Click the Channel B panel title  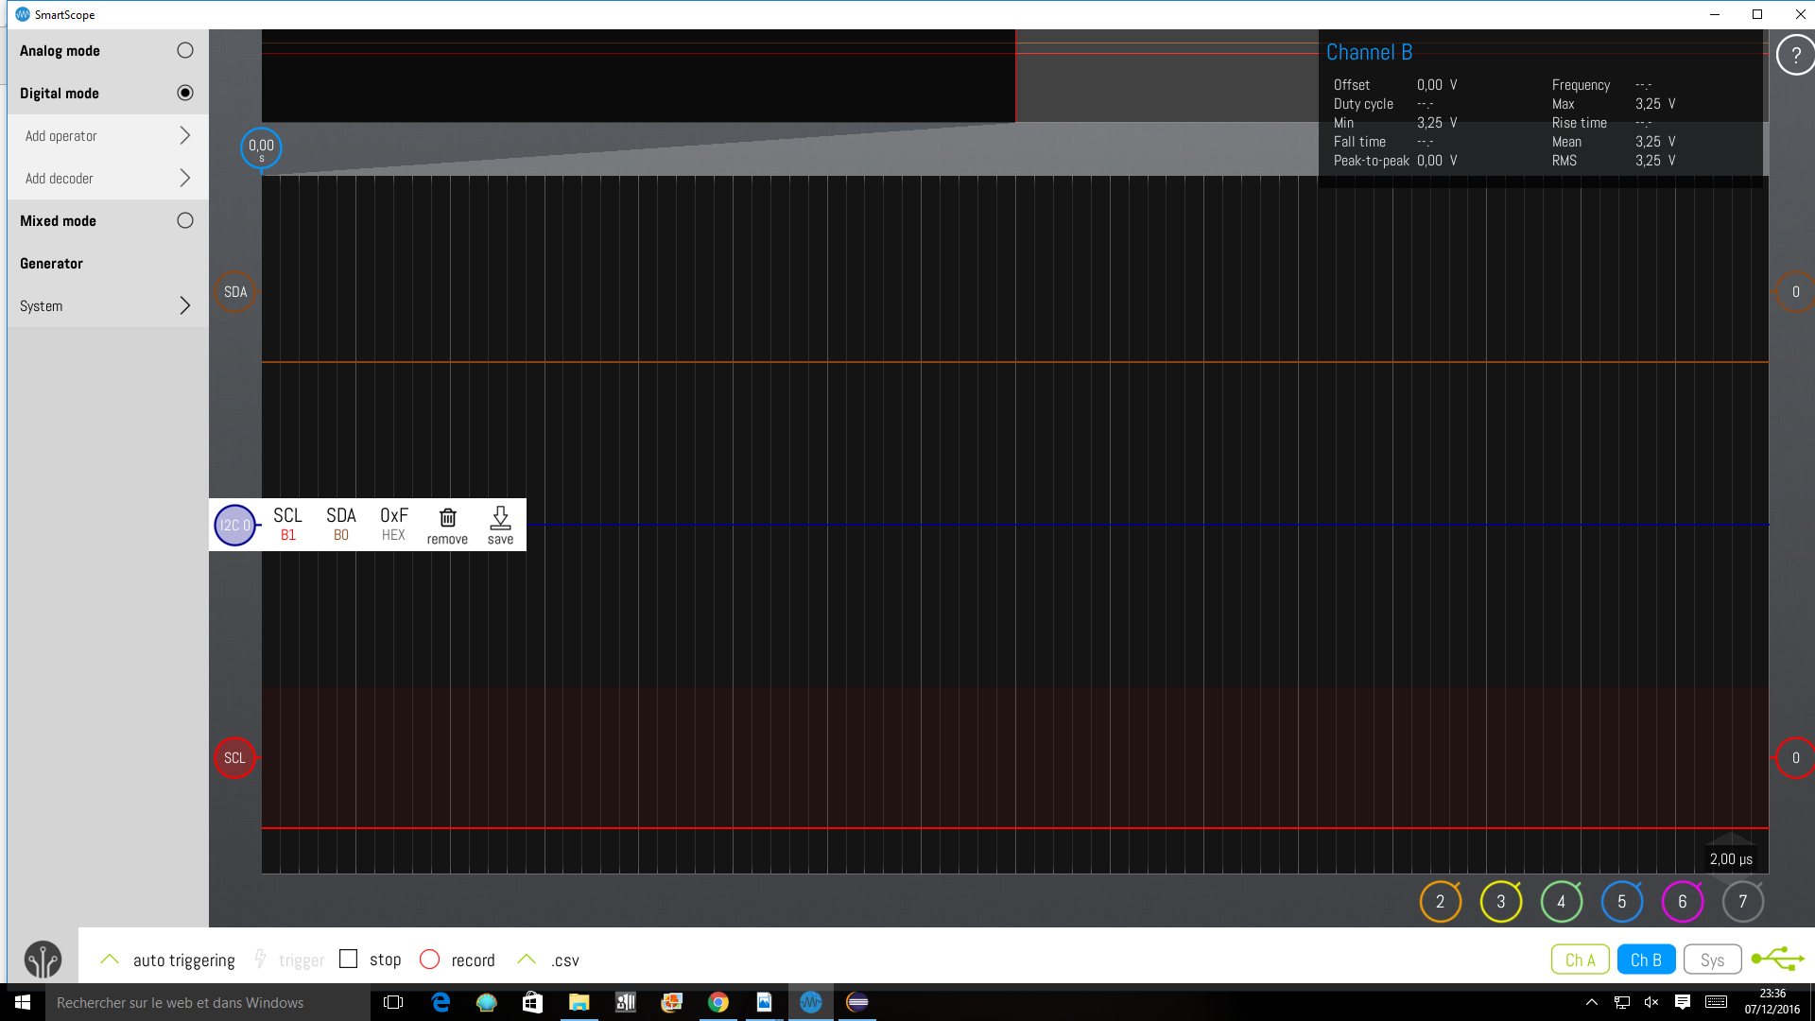[1369, 52]
